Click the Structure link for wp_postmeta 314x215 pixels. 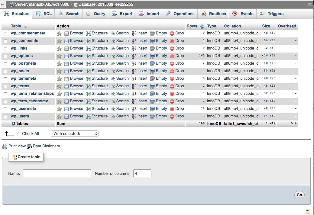(99, 63)
